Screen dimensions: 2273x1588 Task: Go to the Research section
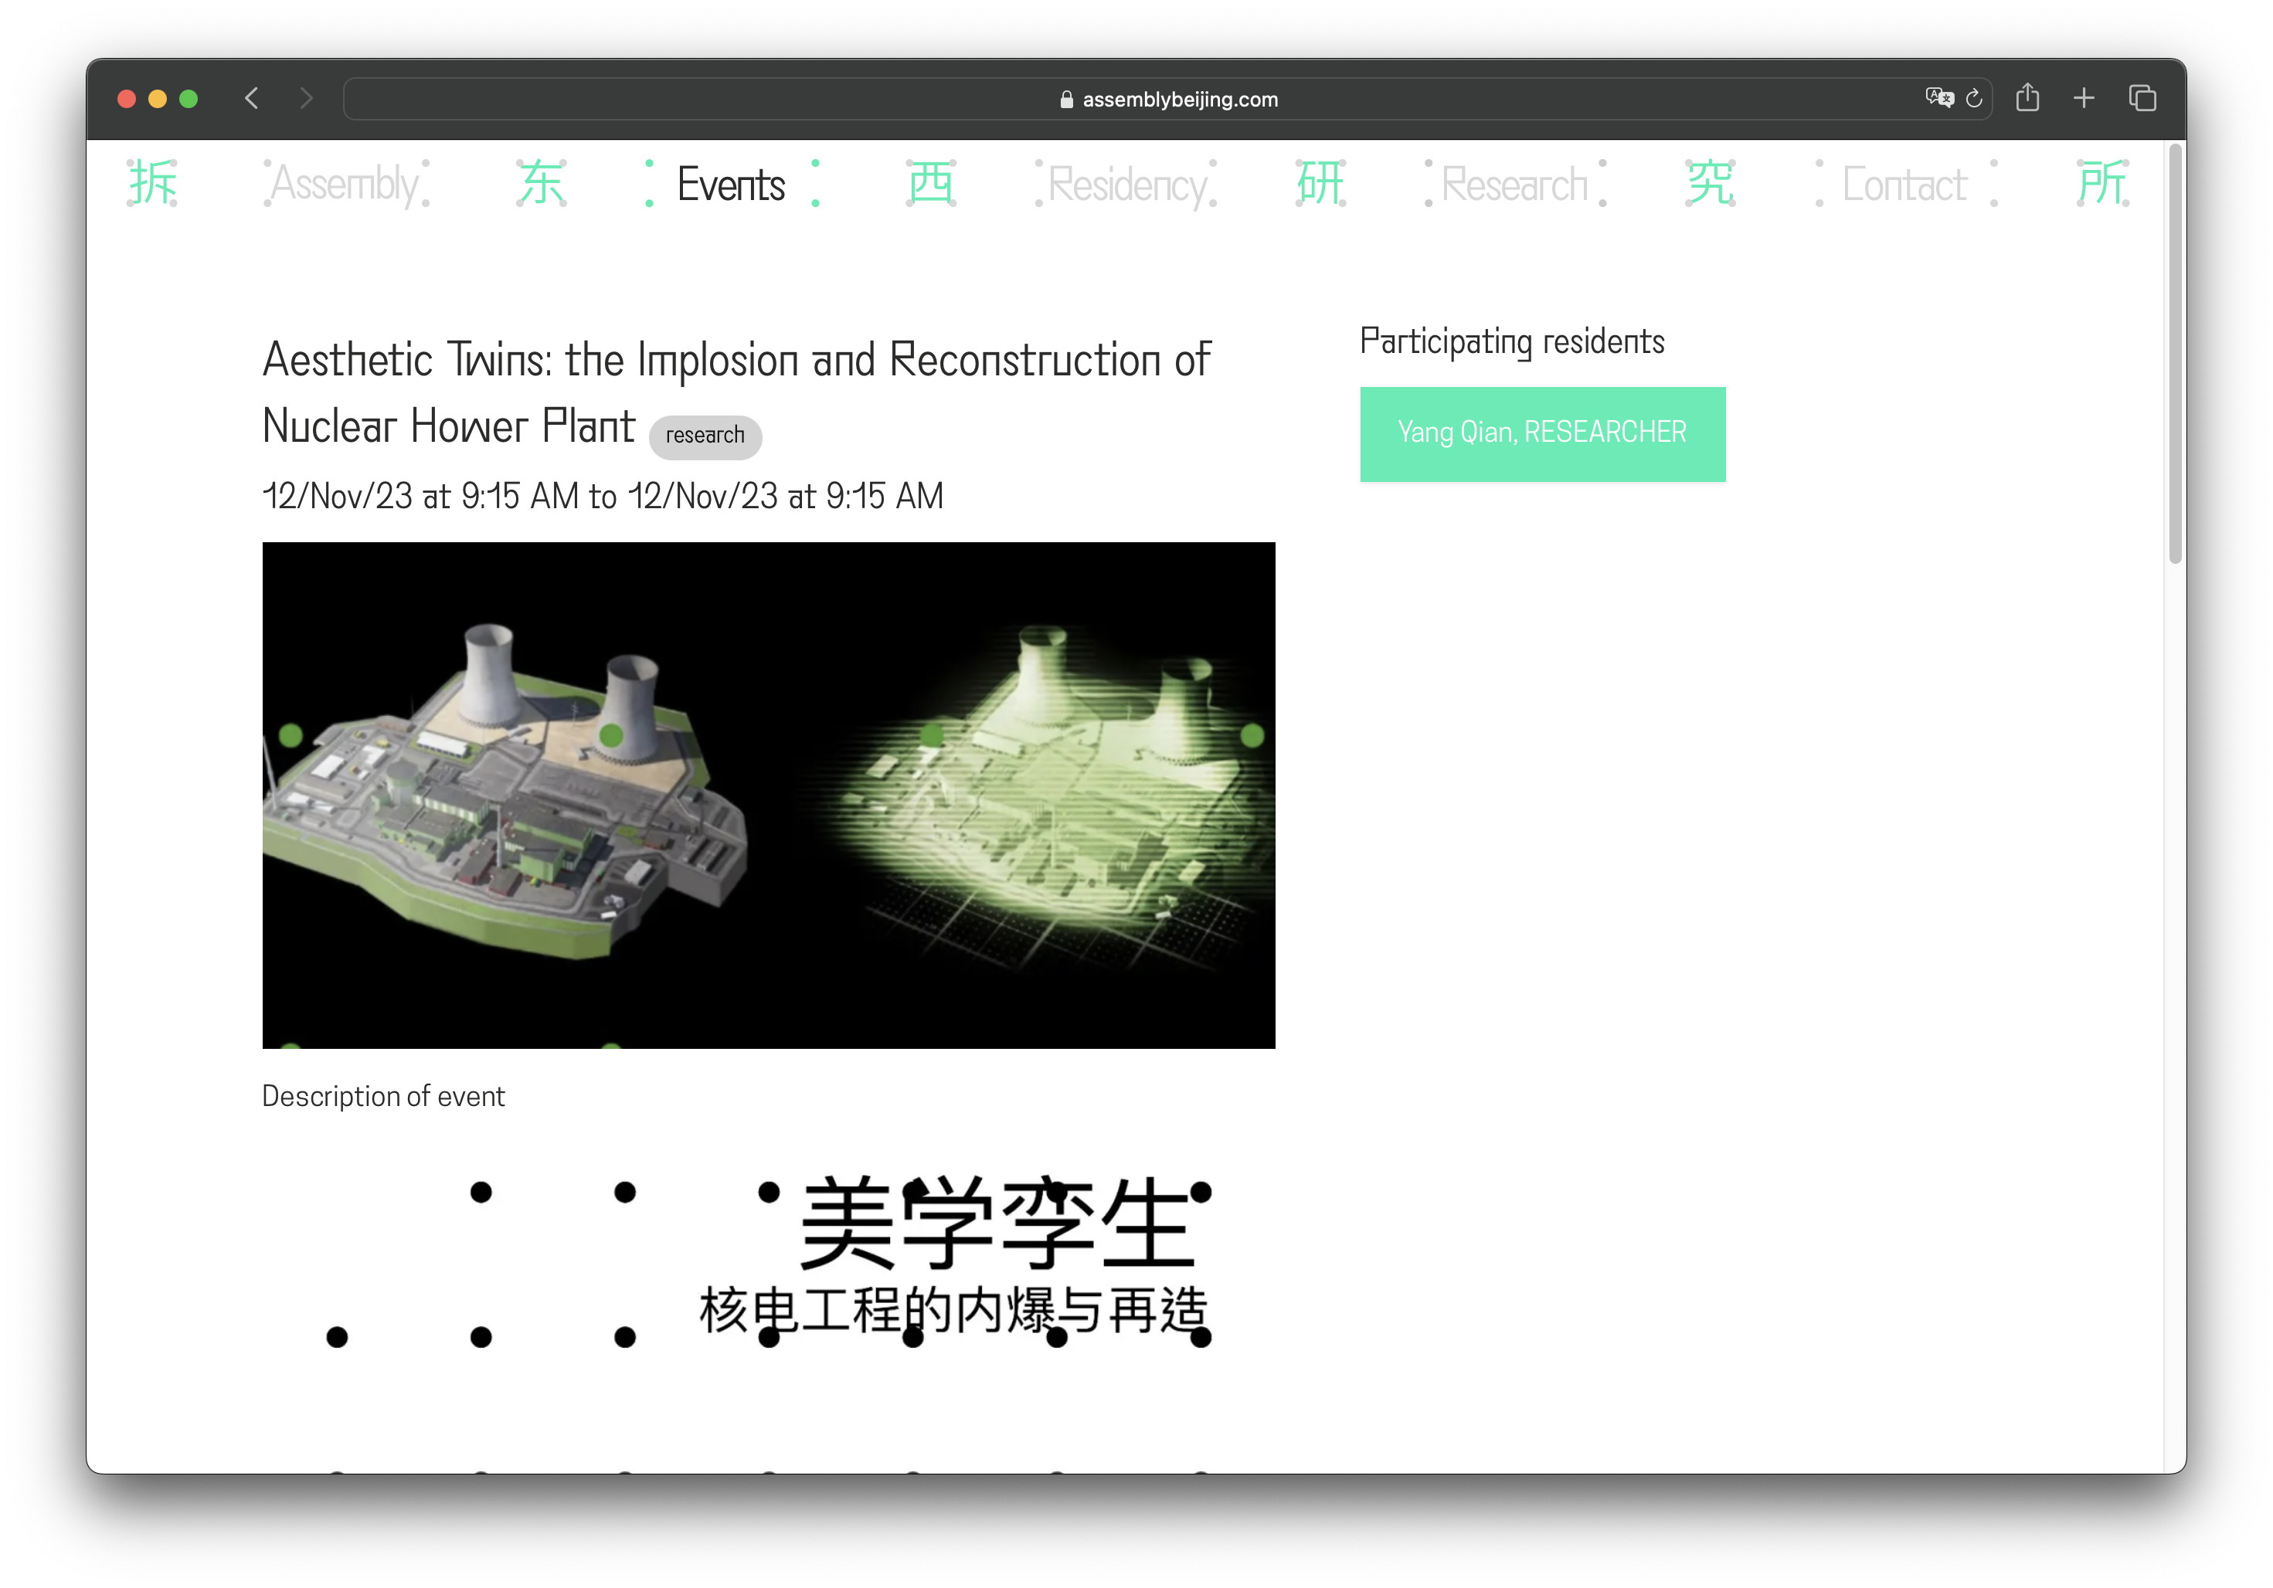[1514, 184]
